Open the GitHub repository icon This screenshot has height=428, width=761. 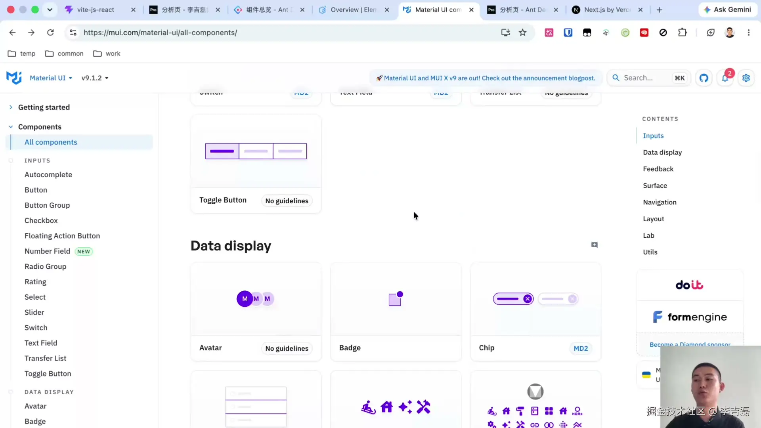[704, 78]
